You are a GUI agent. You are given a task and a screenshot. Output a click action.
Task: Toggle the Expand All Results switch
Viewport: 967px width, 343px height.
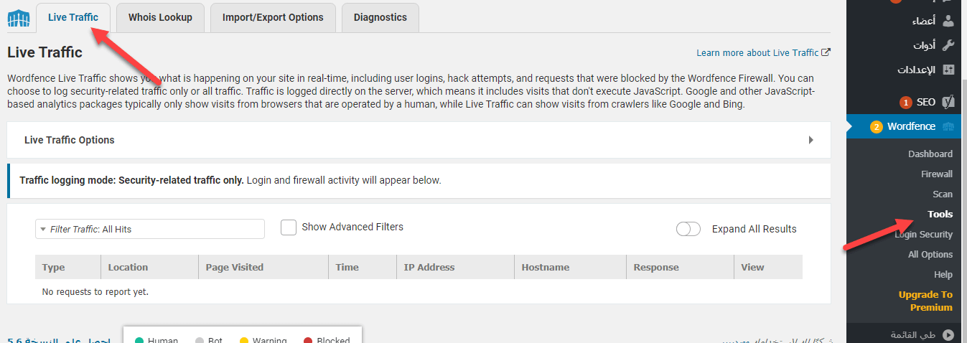pos(688,229)
